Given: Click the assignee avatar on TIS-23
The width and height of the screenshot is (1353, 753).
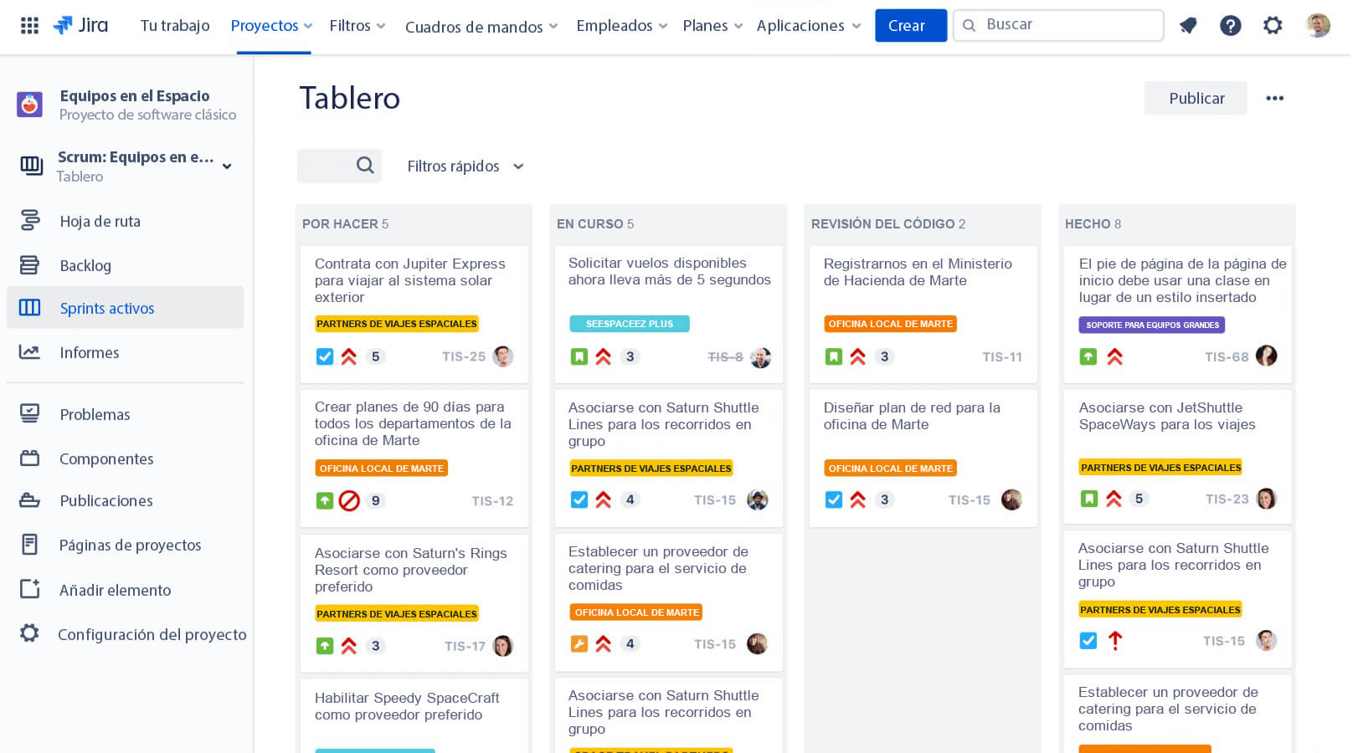Looking at the screenshot, I should (x=1267, y=499).
